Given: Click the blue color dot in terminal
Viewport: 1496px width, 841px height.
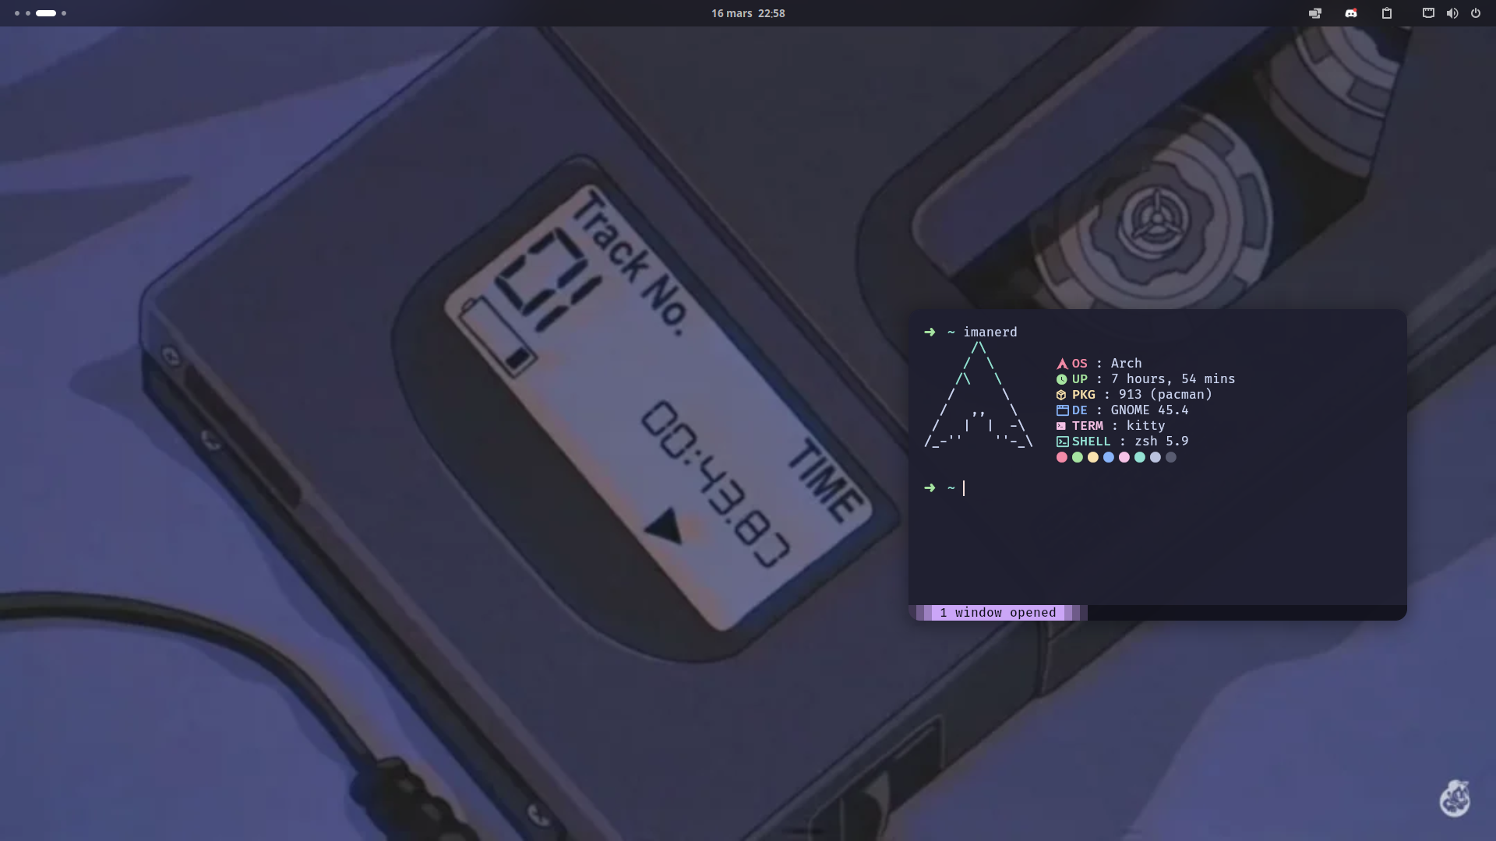Looking at the screenshot, I should point(1109,458).
